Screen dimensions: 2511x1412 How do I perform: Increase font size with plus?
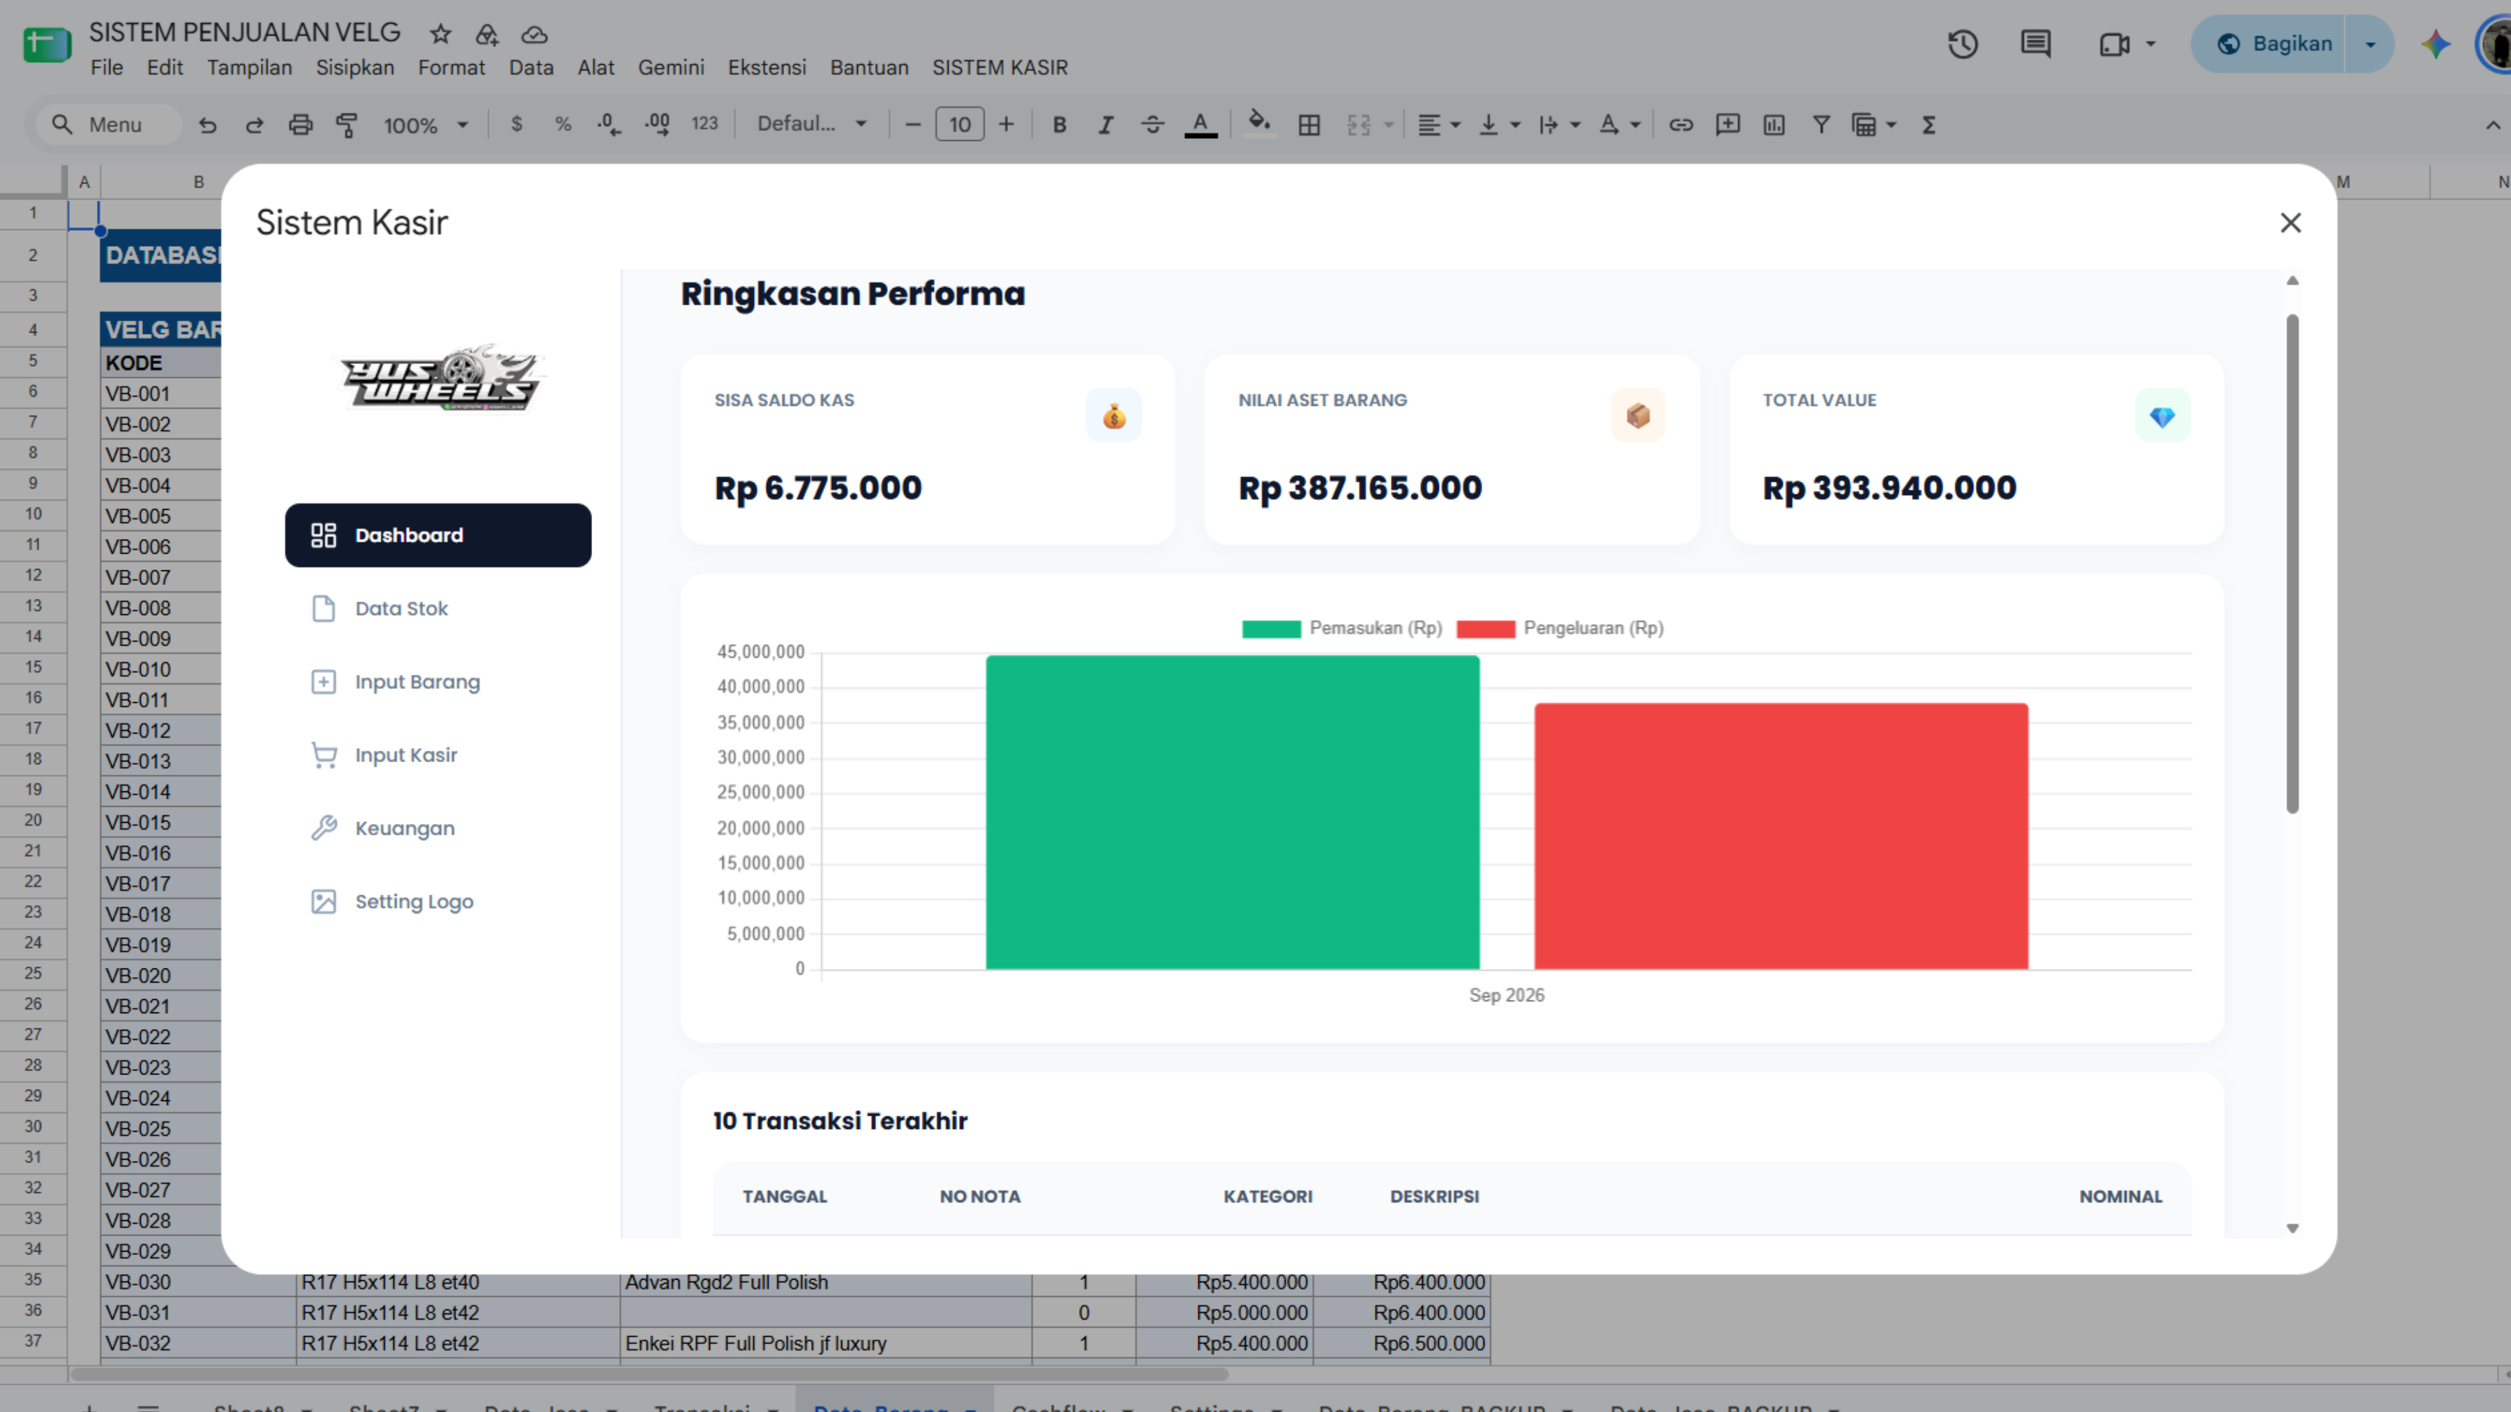coord(1006,125)
